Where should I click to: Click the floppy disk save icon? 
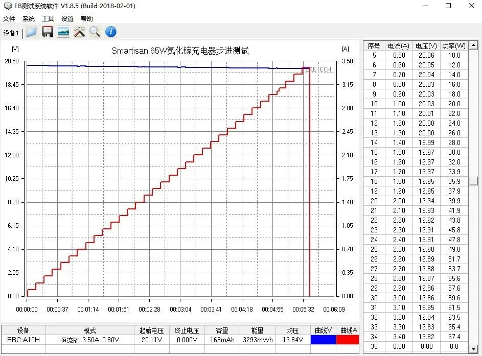coord(48,32)
